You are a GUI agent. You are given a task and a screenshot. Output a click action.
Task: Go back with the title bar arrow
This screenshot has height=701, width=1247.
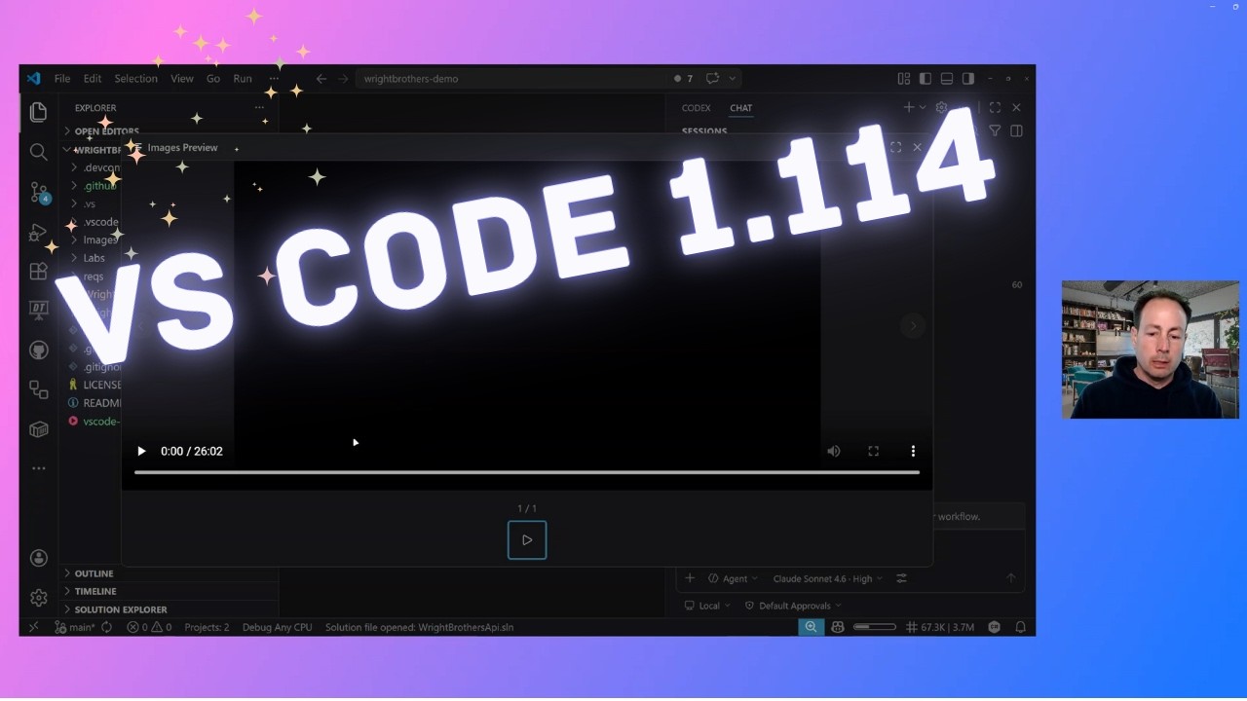[x=321, y=79]
